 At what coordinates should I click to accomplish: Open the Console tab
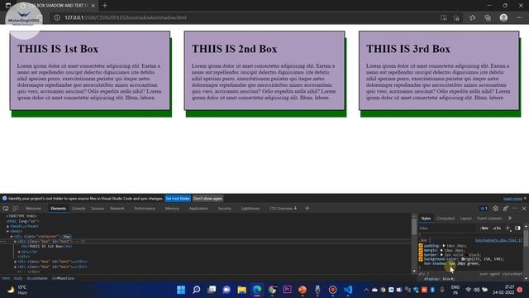(x=79, y=209)
